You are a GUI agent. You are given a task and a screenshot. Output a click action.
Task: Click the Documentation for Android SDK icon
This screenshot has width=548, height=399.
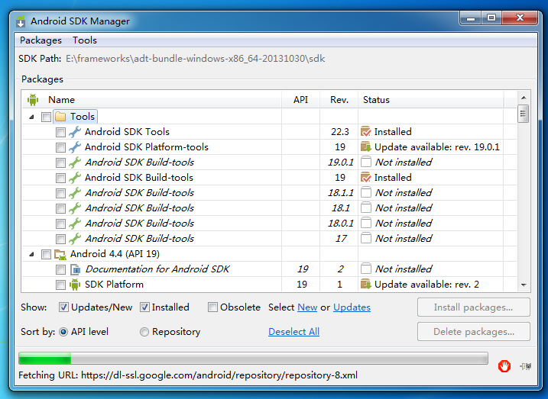point(75,269)
